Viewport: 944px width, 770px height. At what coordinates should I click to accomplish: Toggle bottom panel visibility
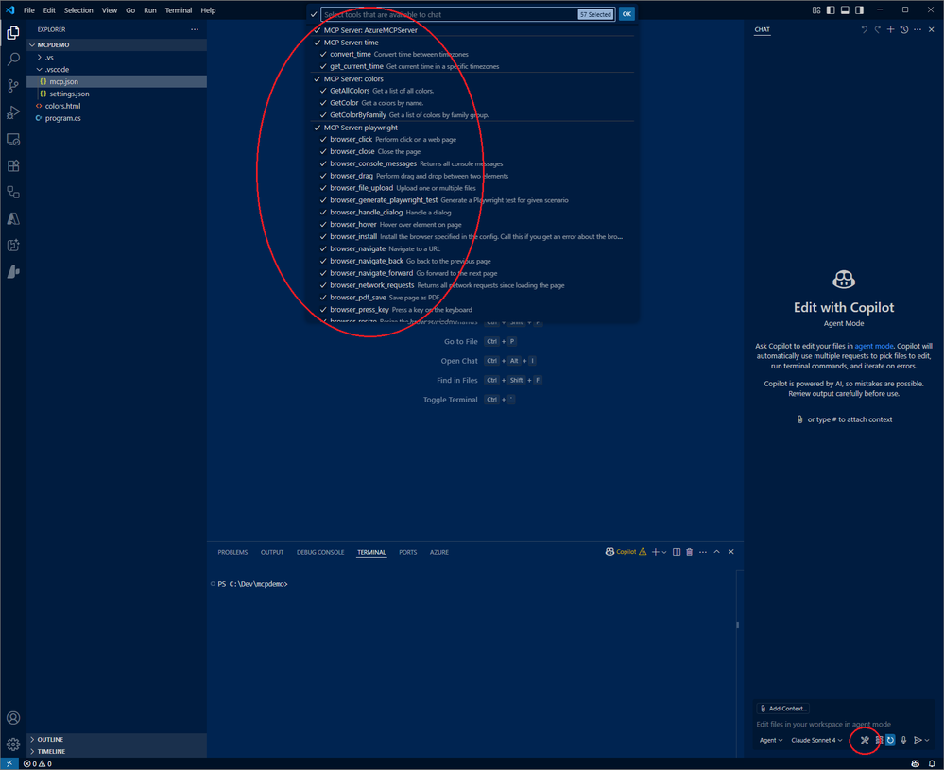[x=845, y=10]
